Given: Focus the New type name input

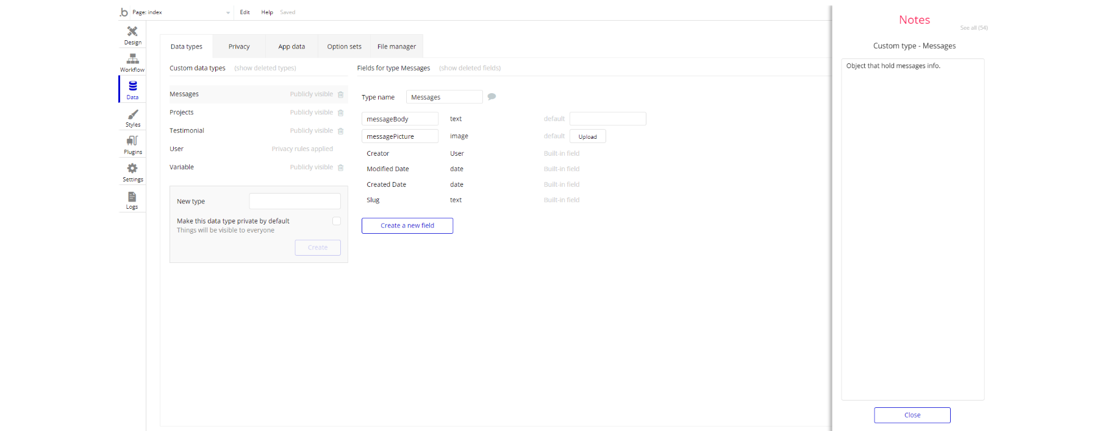Looking at the screenshot, I should 295,201.
